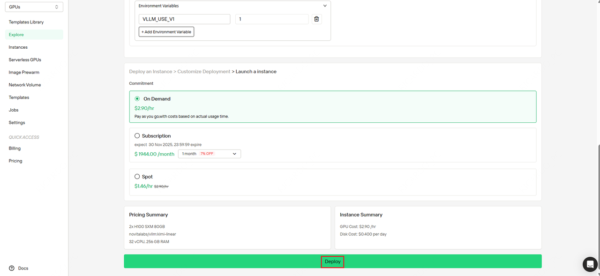Click novitalabs/vllm:kimi-linear image name
The height and width of the screenshot is (276, 600).
[153, 234]
